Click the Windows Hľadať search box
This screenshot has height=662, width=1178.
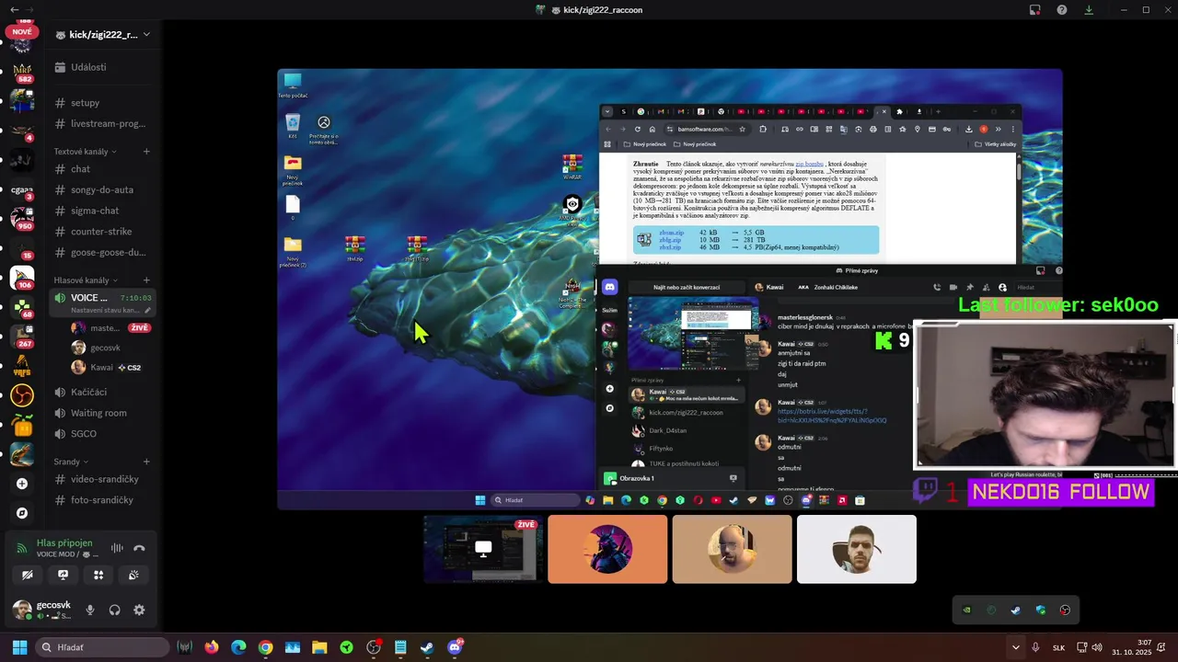click(x=101, y=647)
